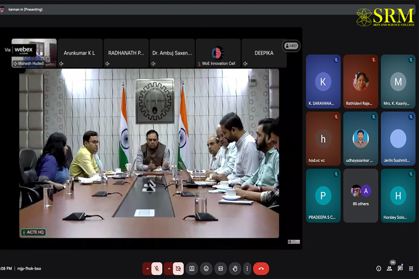Open more options three-dot menu

[x=247, y=269]
